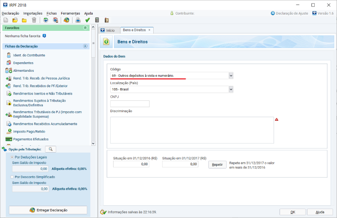
Task: Collapse the Favoritos panel
Action: pos(85,28)
